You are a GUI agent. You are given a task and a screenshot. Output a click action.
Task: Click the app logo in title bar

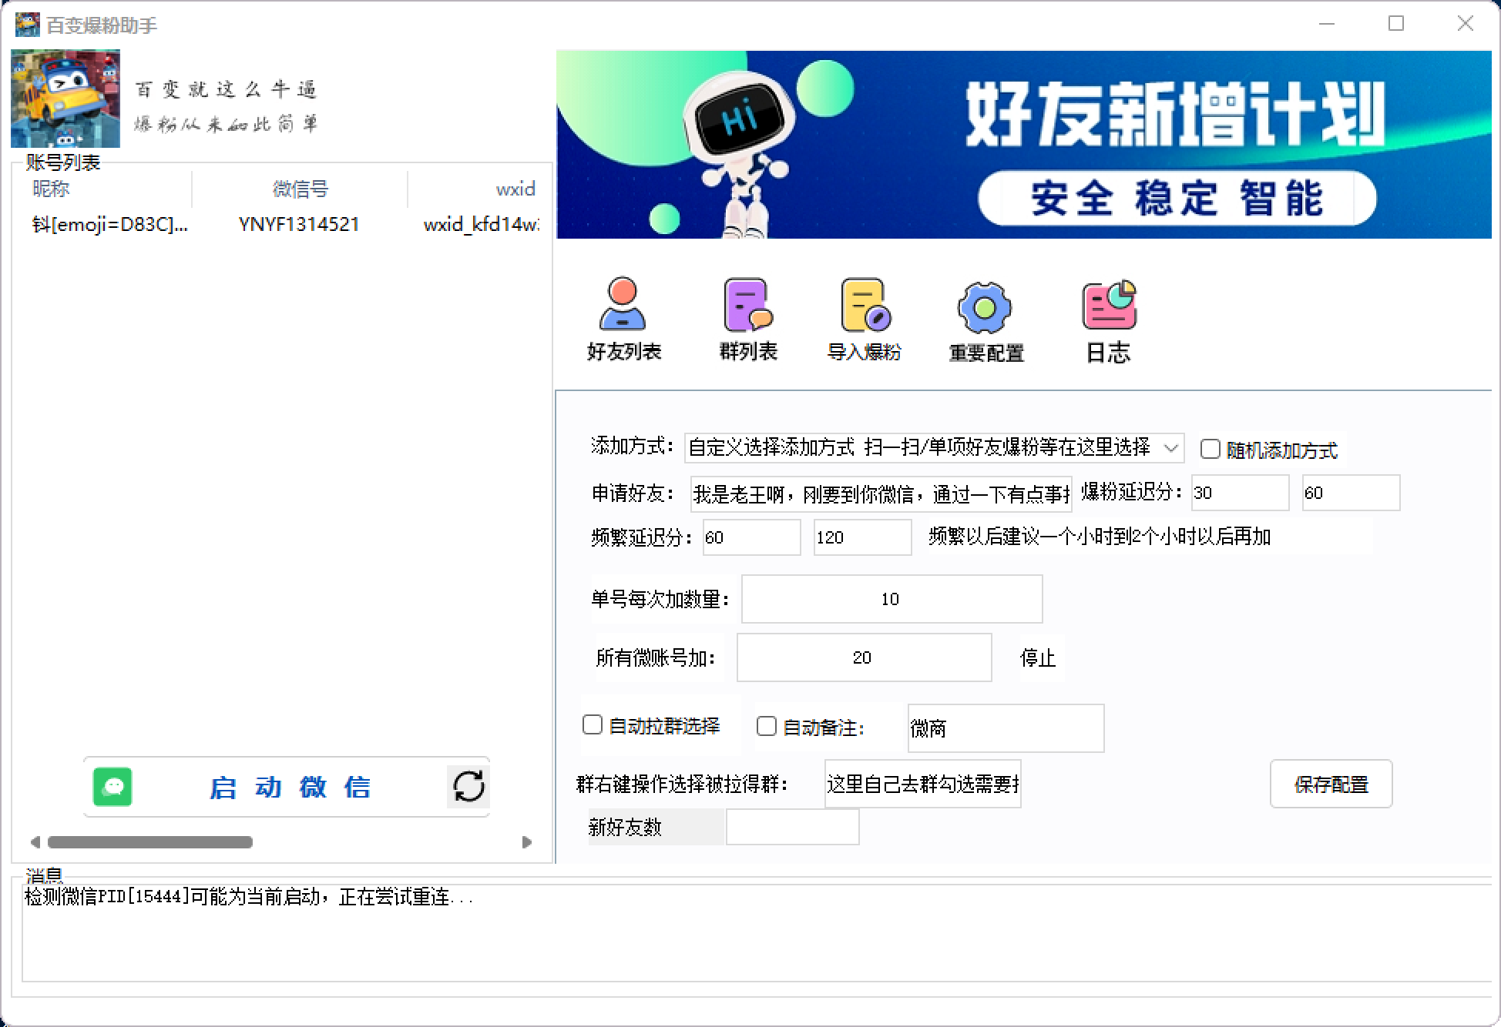pos(27,25)
